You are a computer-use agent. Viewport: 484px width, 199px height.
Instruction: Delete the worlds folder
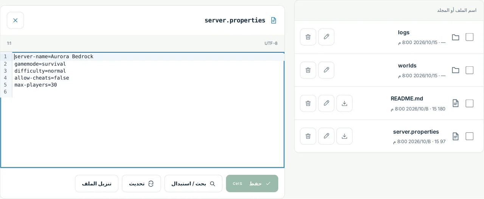pos(308,70)
